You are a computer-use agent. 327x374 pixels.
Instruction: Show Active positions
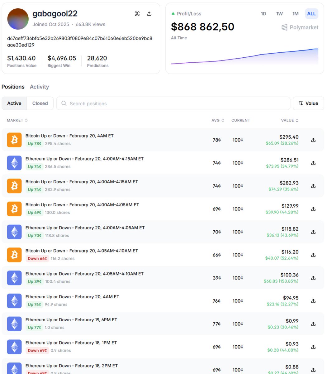[x=14, y=103]
